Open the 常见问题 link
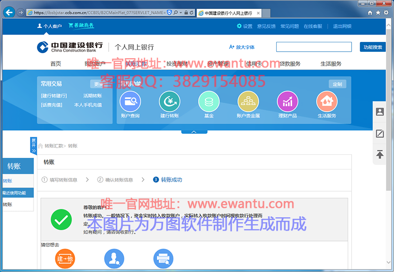Screen dimensions: 394x272 pos(290,26)
